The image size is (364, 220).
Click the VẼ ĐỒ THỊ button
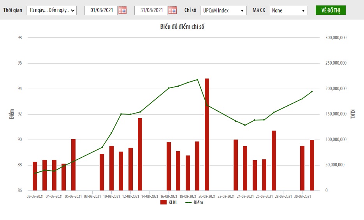click(331, 10)
